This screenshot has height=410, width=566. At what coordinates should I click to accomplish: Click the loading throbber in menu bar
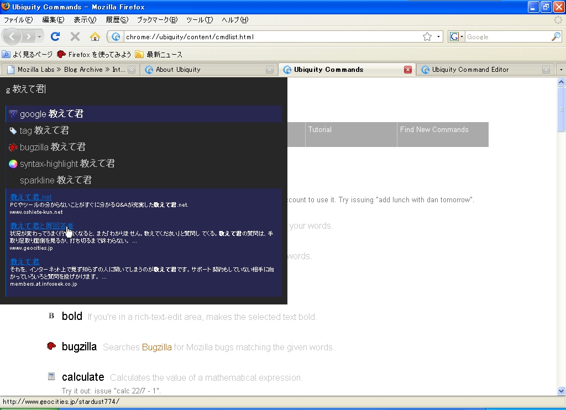[558, 20]
